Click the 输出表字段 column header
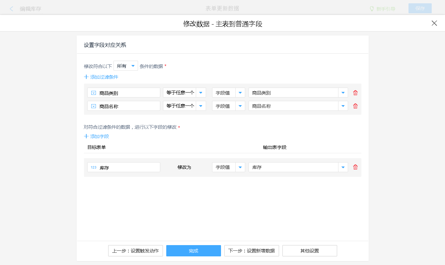Screen dimensions: 445x265 click(275, 147)
